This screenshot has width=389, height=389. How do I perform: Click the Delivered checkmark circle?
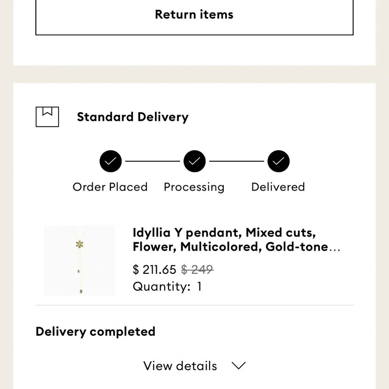(x=278, y=161)
